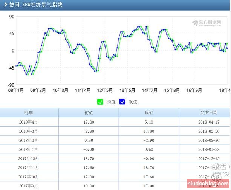Click the 14年7月 x-axis label
The width and height of the screenshot is (231, 190).
[x=150, y=90]
